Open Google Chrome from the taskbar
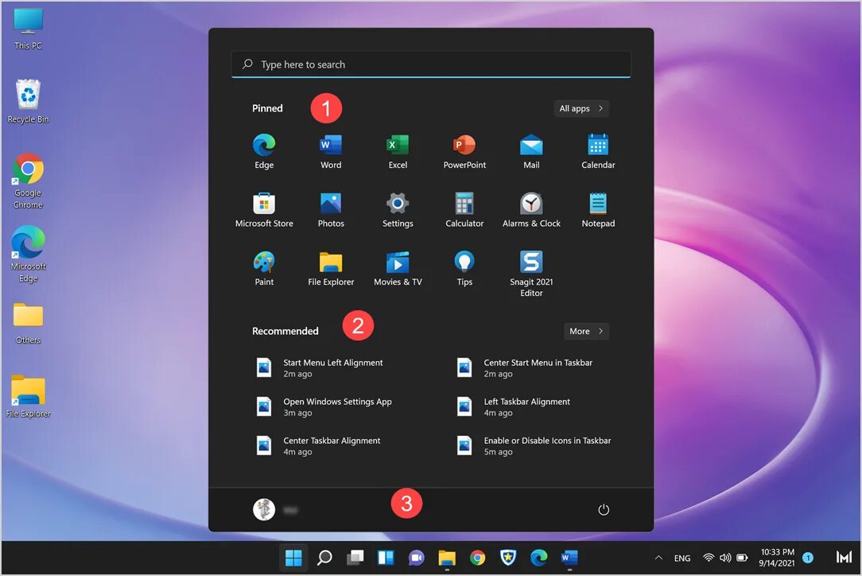The image size is (862, 576). pos(478,558)
